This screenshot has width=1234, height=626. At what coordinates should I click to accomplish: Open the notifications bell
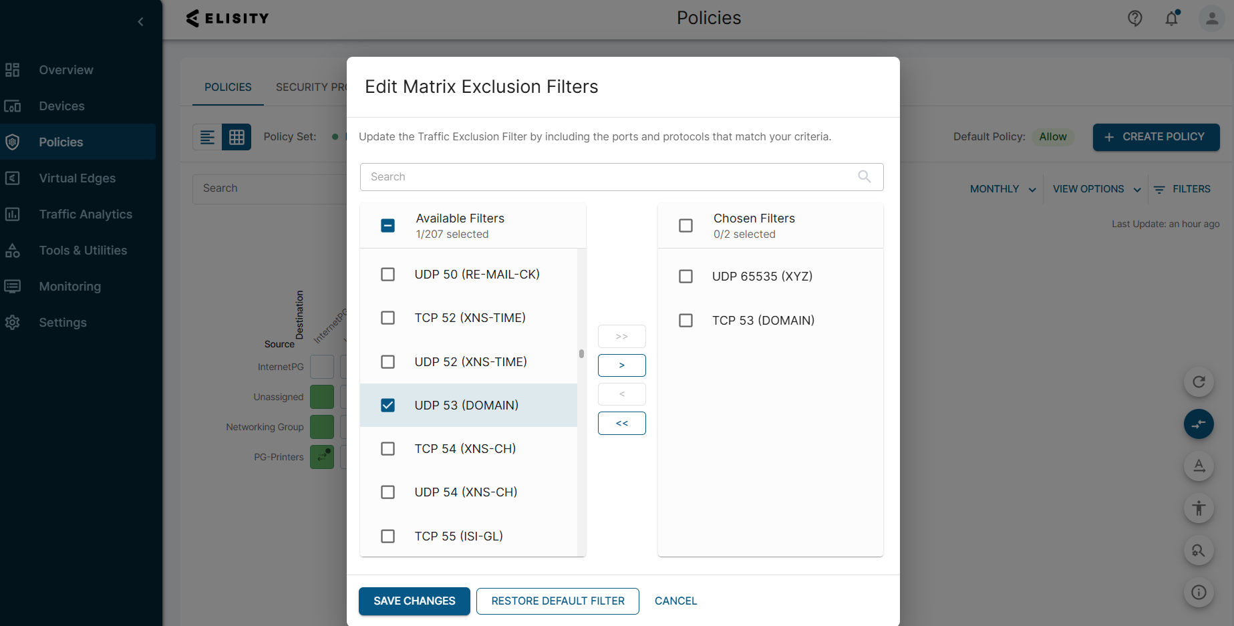click(1172, 18)
